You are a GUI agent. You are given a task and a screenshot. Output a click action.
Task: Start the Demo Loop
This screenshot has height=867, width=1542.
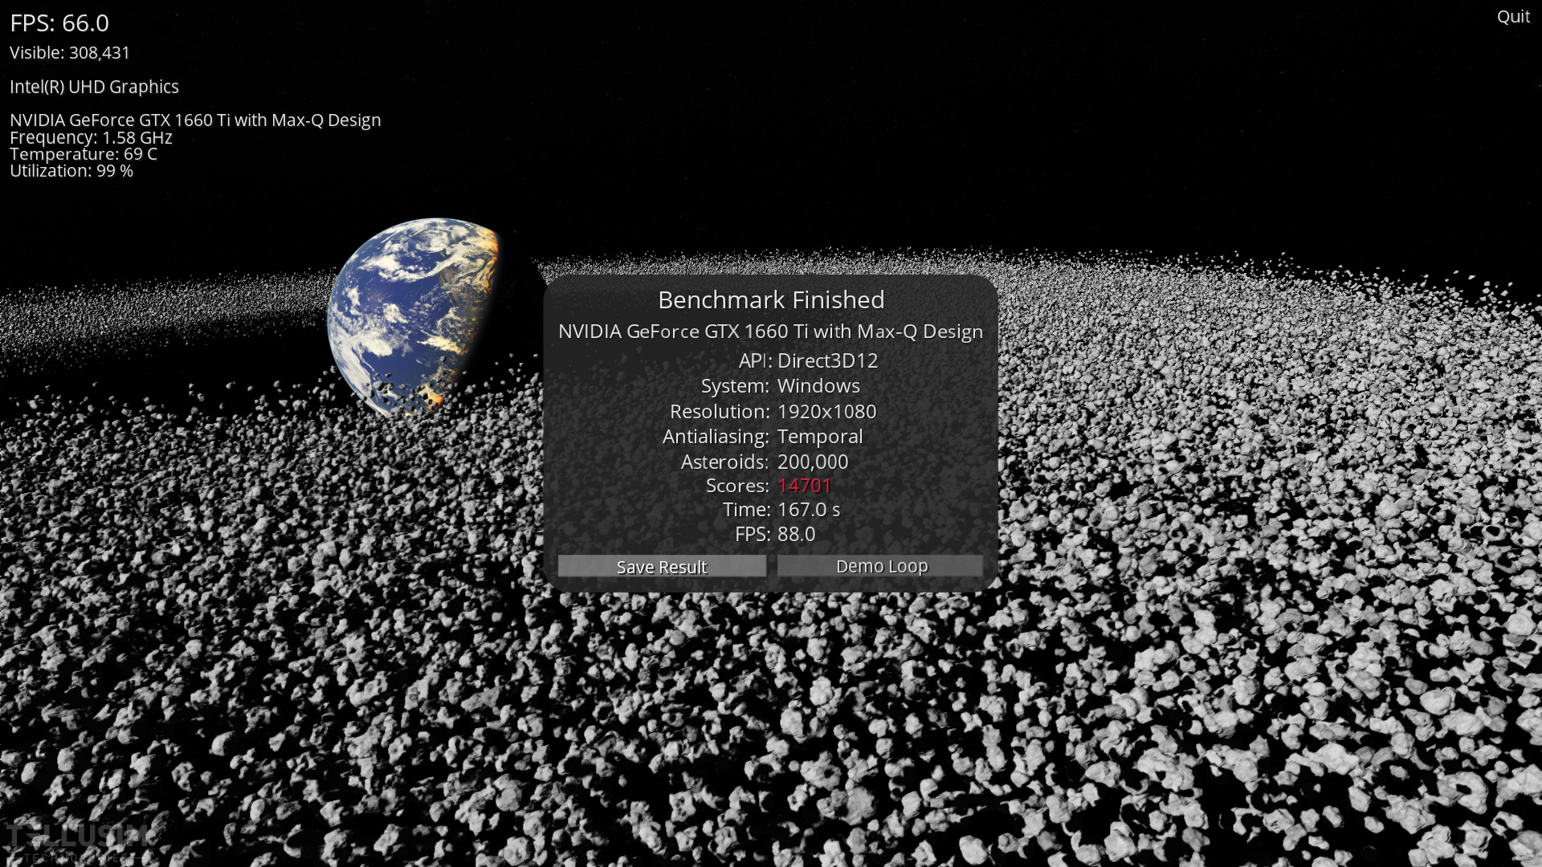click(880, 566)
